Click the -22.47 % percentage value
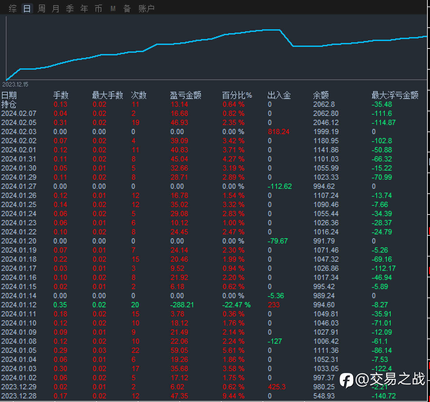 tap(236, 305)
